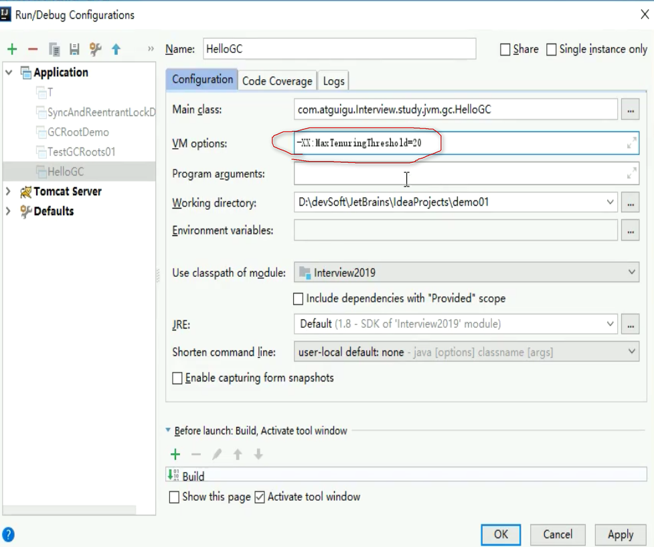Move before launch task up
654x547 pixels.
click(x=238, y=454)
